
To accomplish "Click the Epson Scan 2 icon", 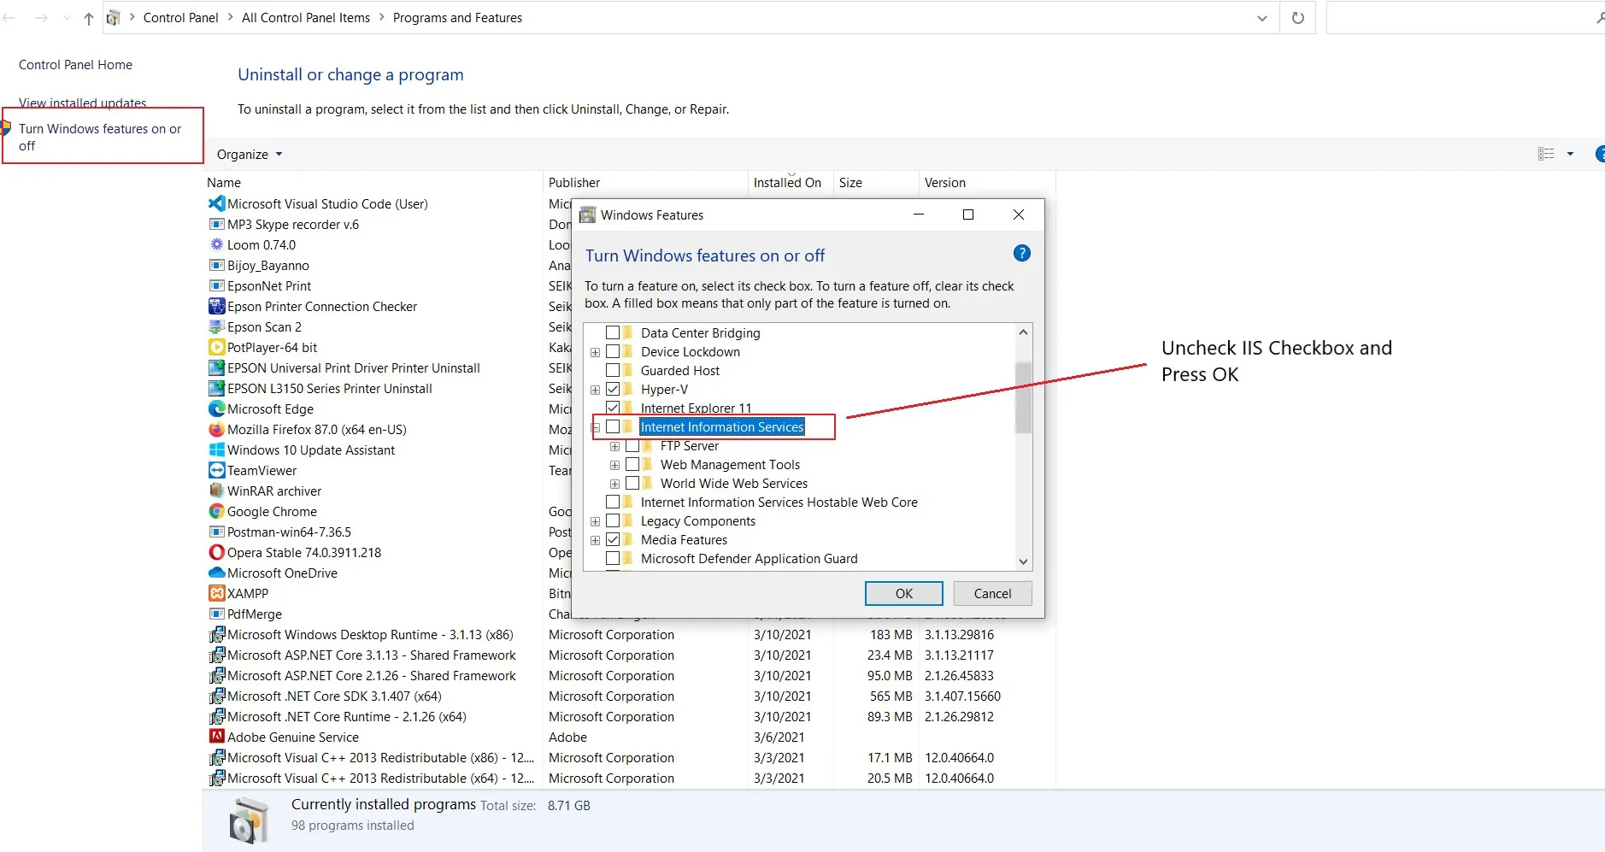I will (x=216, y=326).
